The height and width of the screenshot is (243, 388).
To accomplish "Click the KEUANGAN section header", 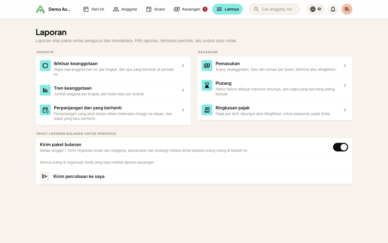I will pos(208,52).
